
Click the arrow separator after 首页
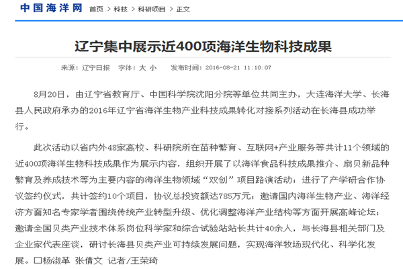pyautogui.click(x=108, y=9)
